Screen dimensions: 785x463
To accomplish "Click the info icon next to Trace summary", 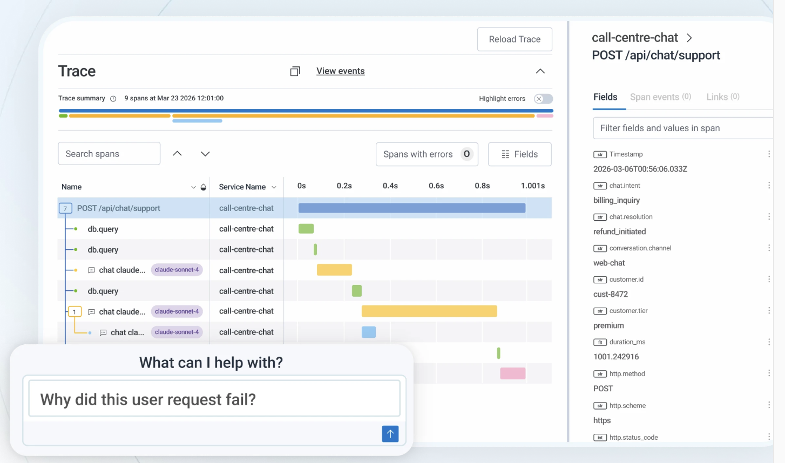I will 113,99.
